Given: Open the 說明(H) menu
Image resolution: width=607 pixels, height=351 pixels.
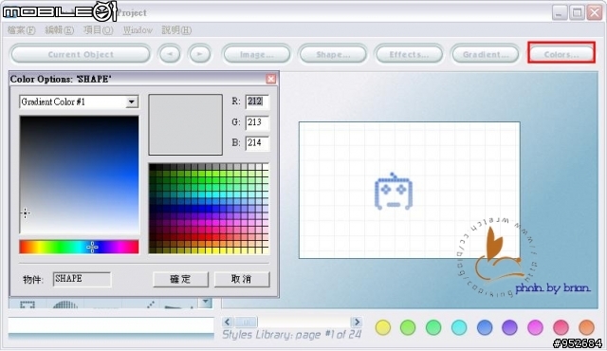Looking at the screenshot, I should pos(176,30).
